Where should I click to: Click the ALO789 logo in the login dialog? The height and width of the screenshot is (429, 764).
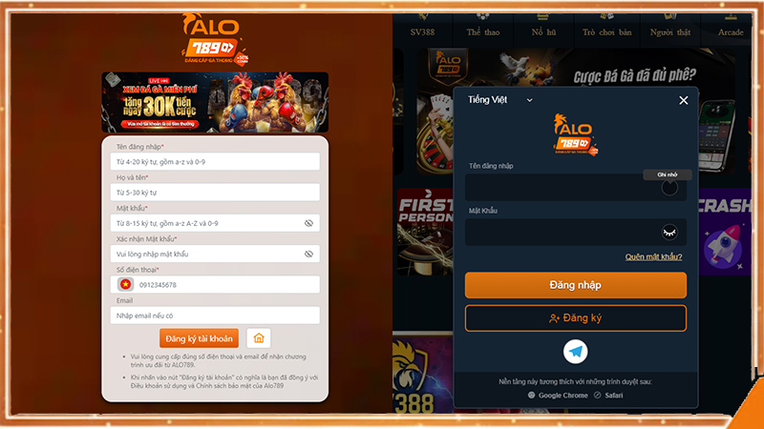click(x=576, y=134)
